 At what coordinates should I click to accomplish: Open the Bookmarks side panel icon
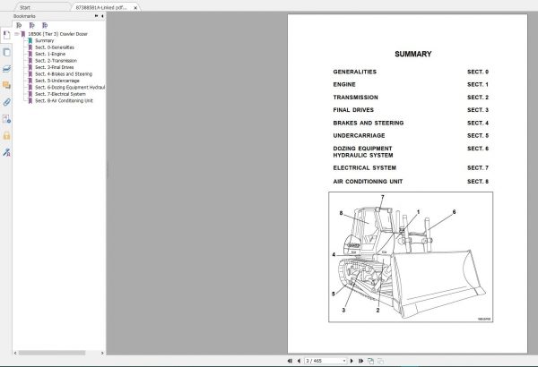pyautogui.click(x=6, y=35)
